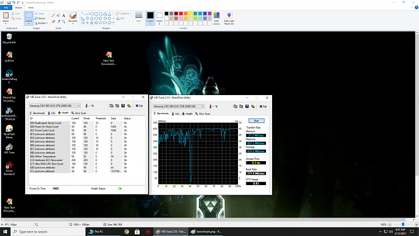
Task: Select the Color 2 background box
Action: [159, 18]
